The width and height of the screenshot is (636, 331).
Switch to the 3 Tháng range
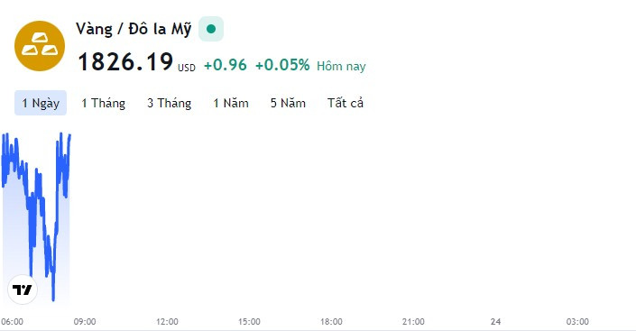169,103
